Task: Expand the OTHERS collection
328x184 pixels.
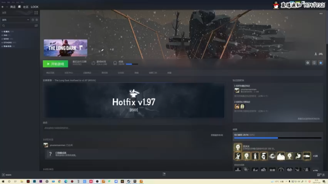Action: [8, 43]
